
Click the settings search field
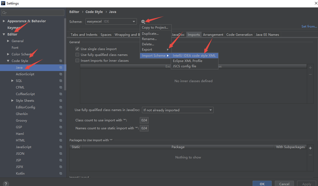33,13
